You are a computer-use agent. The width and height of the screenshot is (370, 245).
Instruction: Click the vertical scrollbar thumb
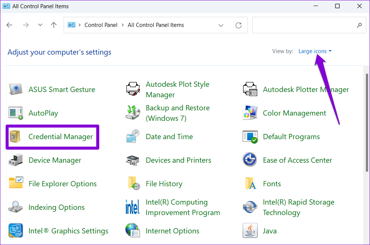367,123
